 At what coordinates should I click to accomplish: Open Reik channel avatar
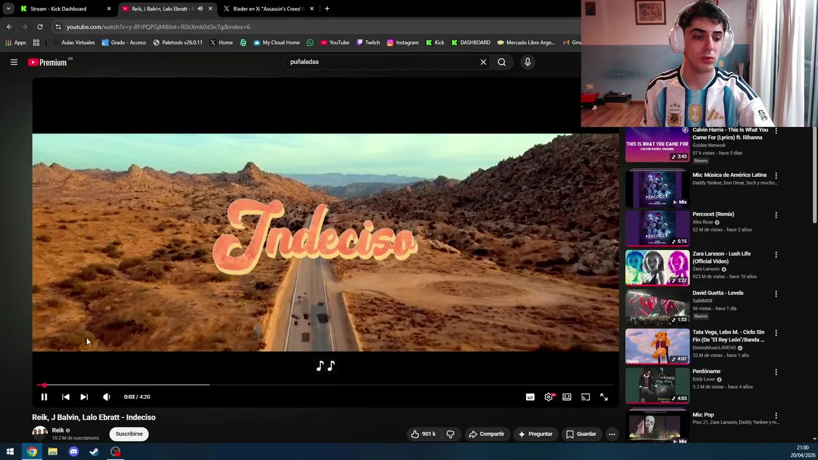pyautogui.click(x=40, y=434)
